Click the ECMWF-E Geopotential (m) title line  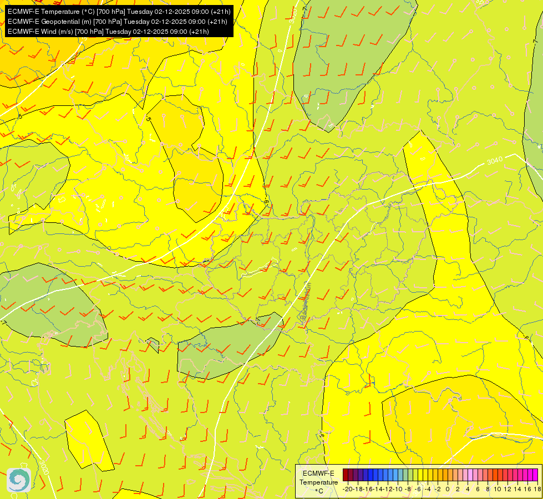[118, 22]
